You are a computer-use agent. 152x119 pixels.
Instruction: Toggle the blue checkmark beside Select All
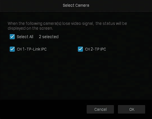(x=12, y=37)
